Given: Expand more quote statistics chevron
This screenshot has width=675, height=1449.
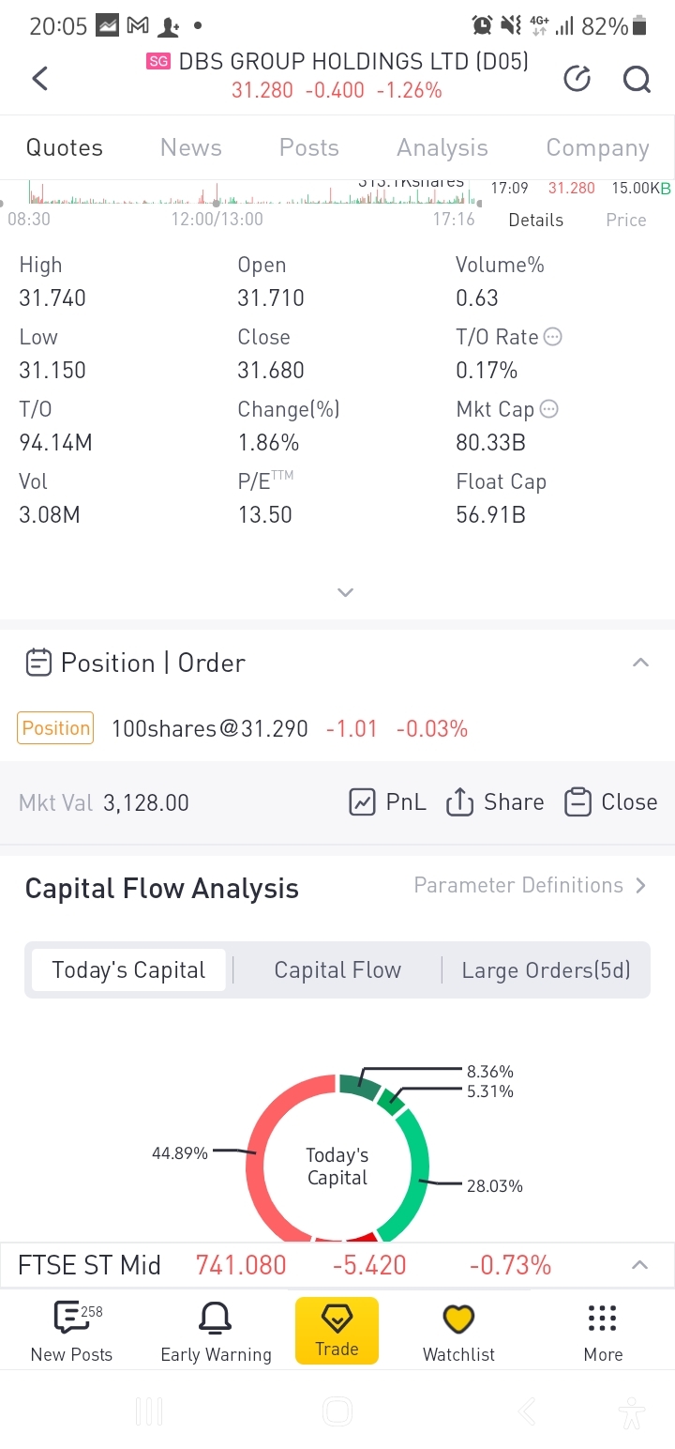Looking at the screenshot, I should tap(345, 592).
